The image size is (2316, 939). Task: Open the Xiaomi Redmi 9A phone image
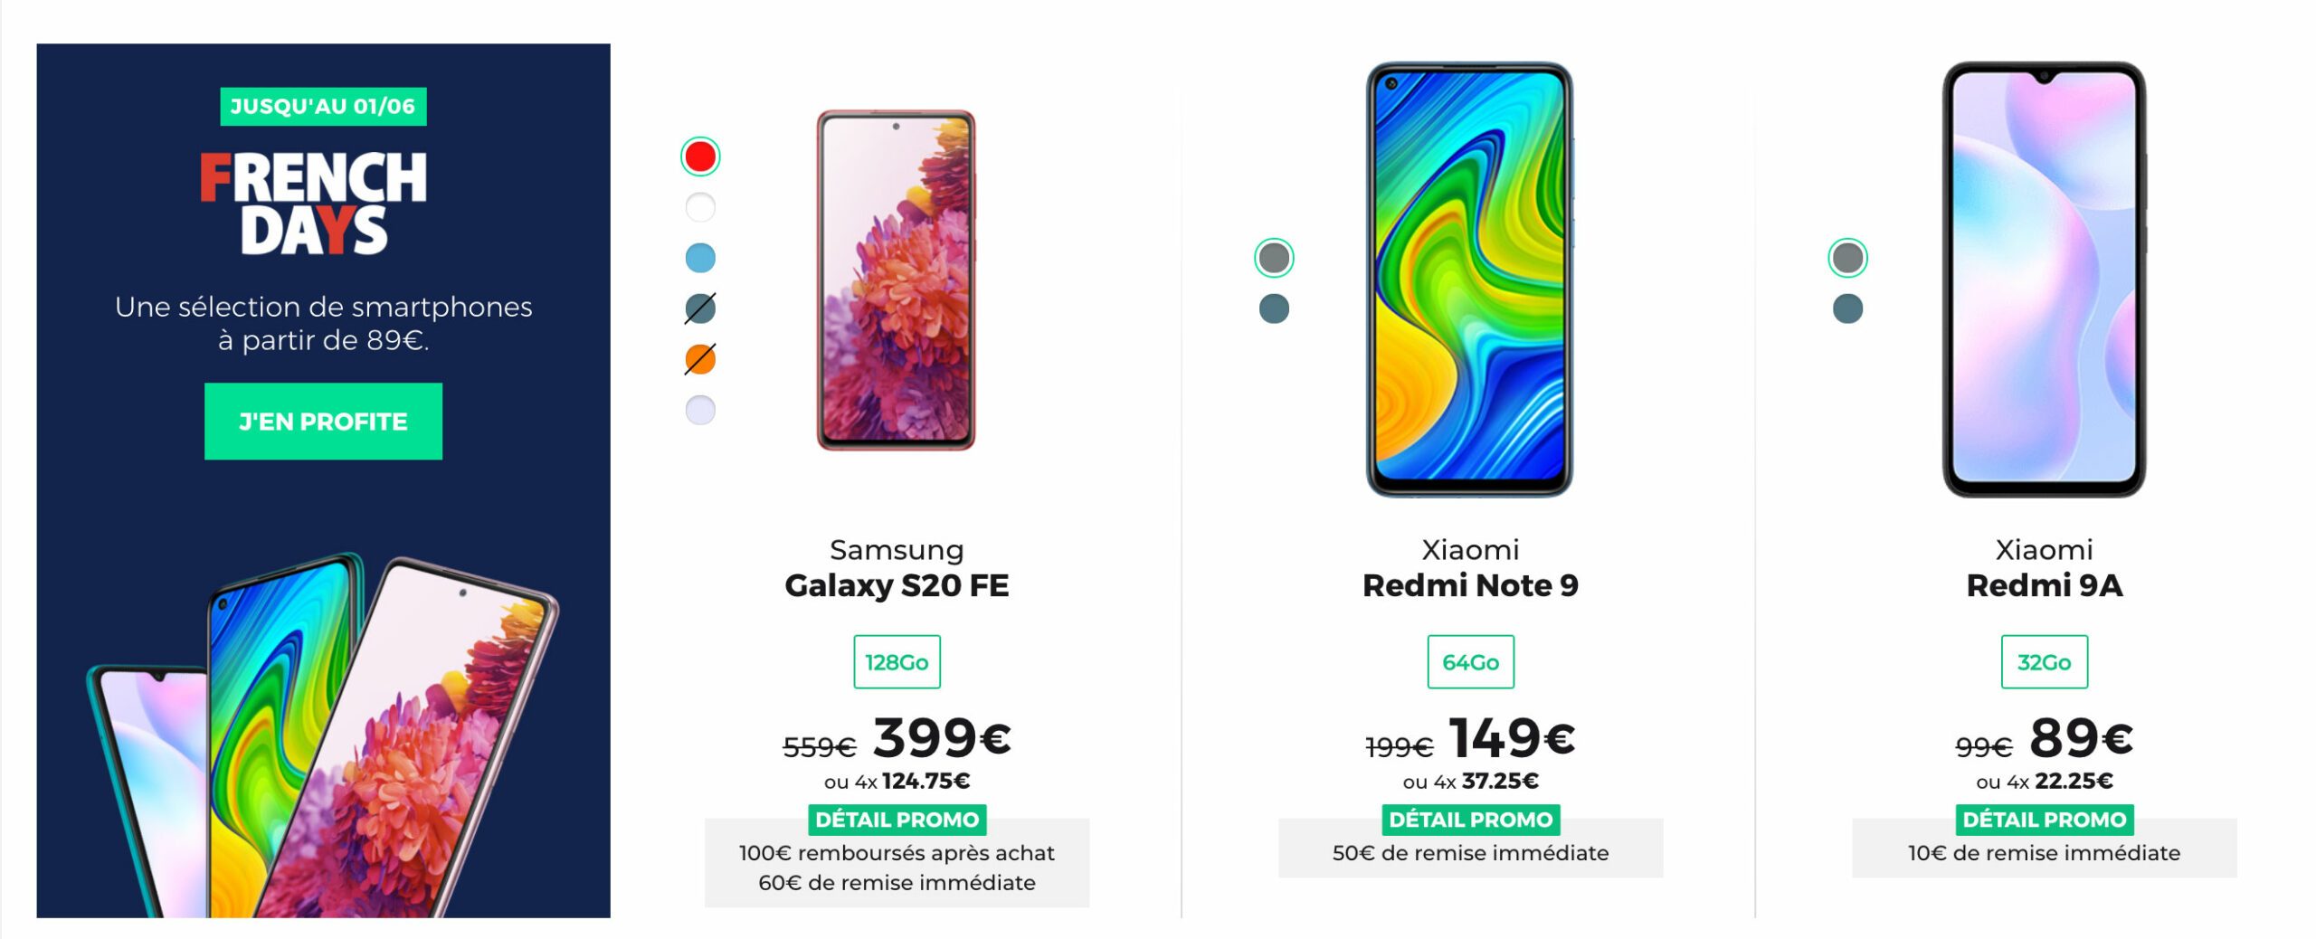(x=2044, y=280)
